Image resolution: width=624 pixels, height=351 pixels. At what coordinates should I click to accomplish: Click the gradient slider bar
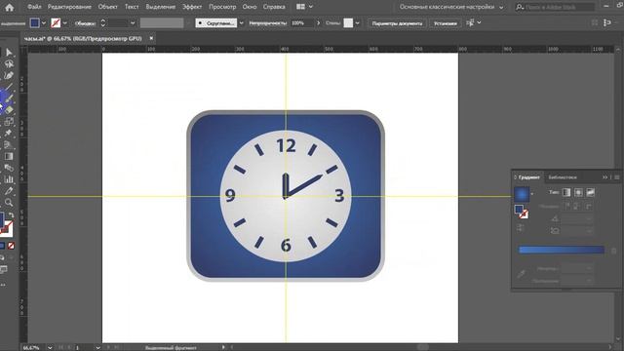pyautogui.click(x=562, y=250)
